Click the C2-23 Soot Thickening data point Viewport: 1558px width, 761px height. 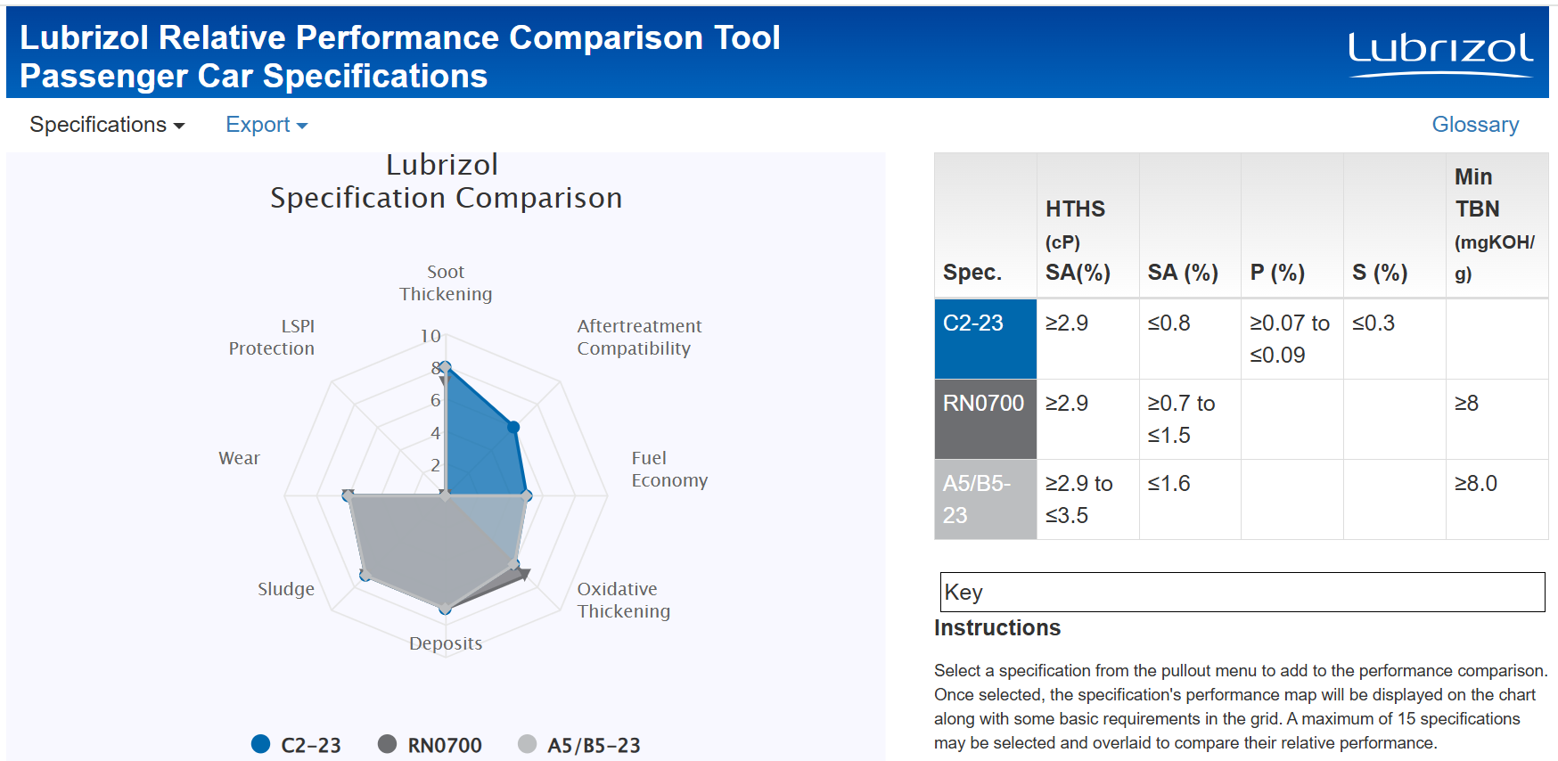point(445,367)
